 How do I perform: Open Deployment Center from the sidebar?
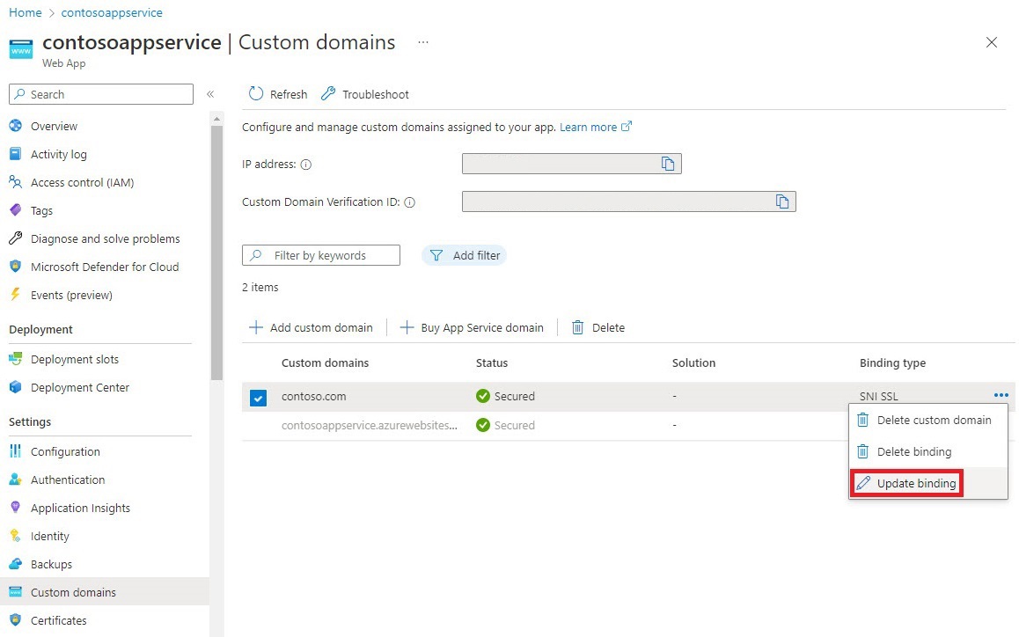point(80,387)
